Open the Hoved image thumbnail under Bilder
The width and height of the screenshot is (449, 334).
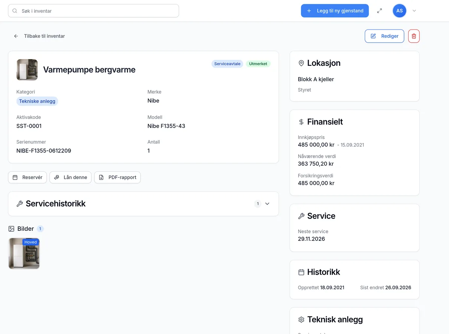24,254
